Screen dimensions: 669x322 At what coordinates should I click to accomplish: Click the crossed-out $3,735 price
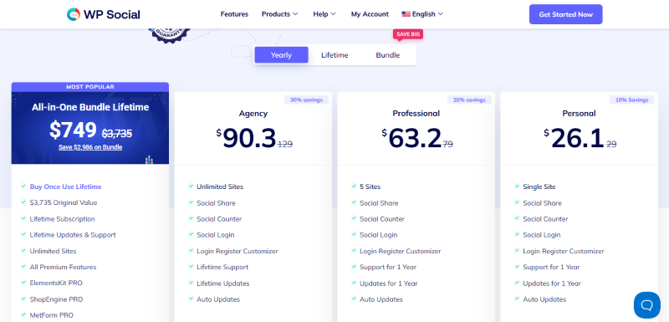pos(117,134)
